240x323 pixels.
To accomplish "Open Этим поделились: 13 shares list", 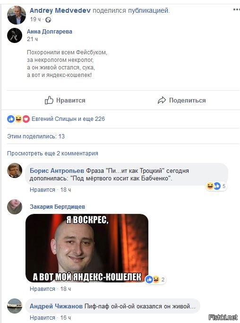I will 36,136.
